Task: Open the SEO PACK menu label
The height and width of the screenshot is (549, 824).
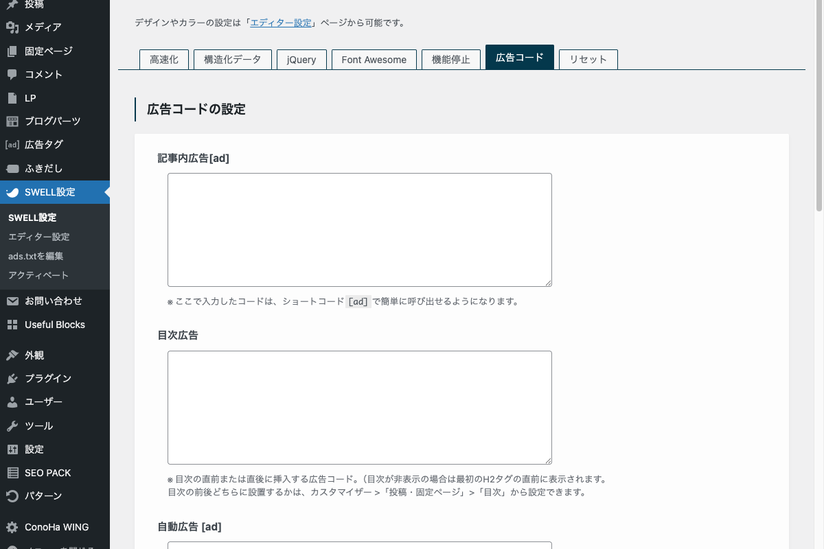Action: (x=48, y=473)
